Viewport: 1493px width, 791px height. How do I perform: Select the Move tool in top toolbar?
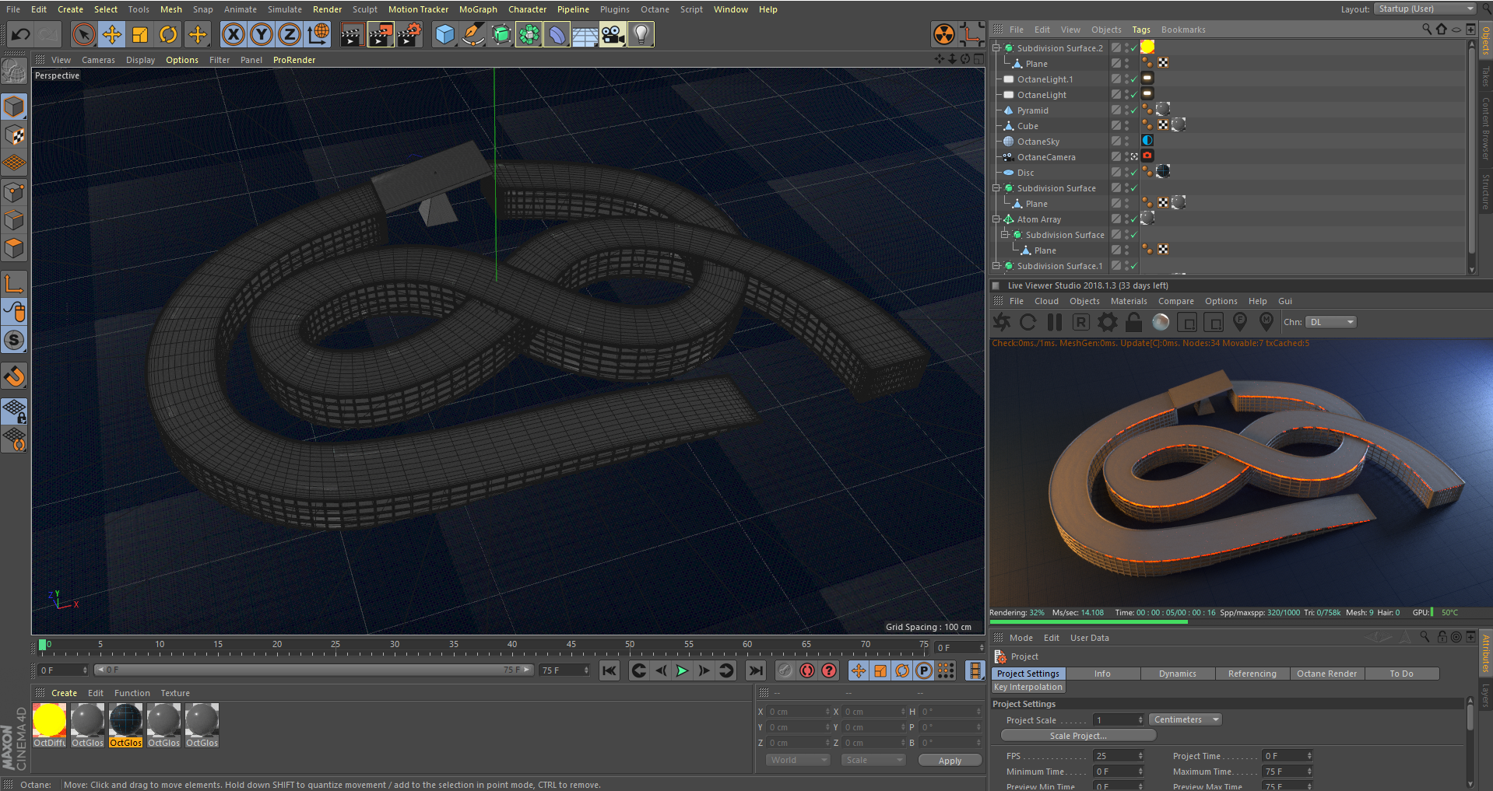point(112,34)
